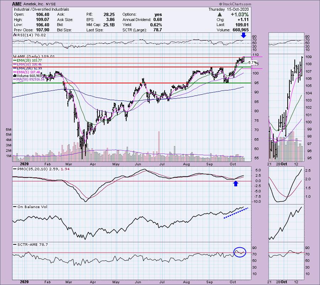
Task: Select the EMA(50) 100.46 legend entry
Action: tap(30, 64)
